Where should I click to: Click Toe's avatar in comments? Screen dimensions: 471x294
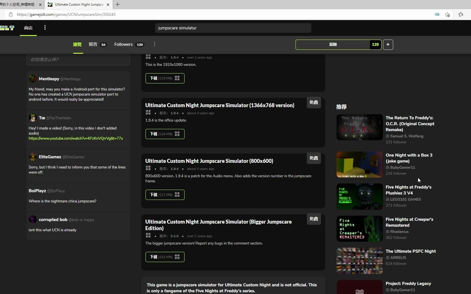point(33,118)
